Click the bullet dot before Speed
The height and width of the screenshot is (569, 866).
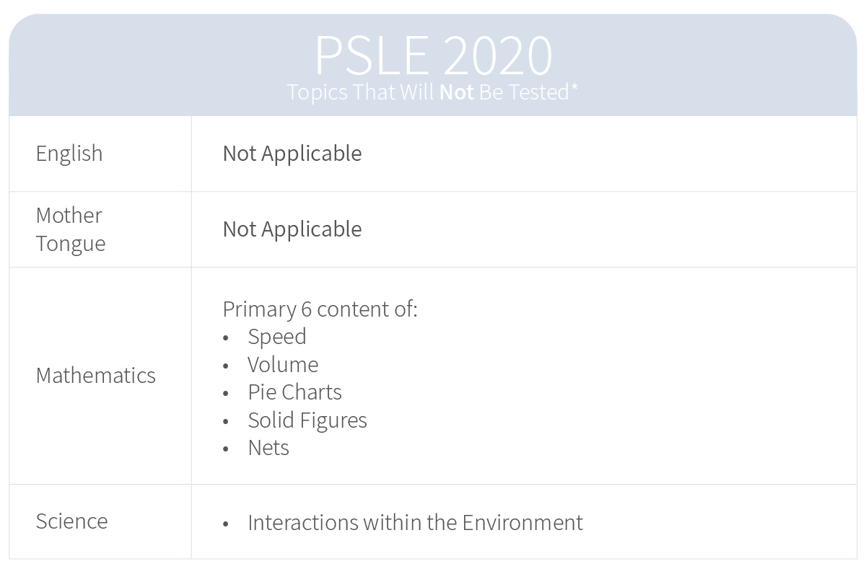(x=226, y=338)
